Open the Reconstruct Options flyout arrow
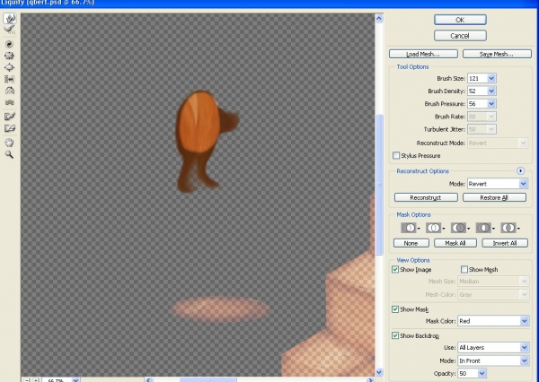539x382 pixels. coord(520,171)
